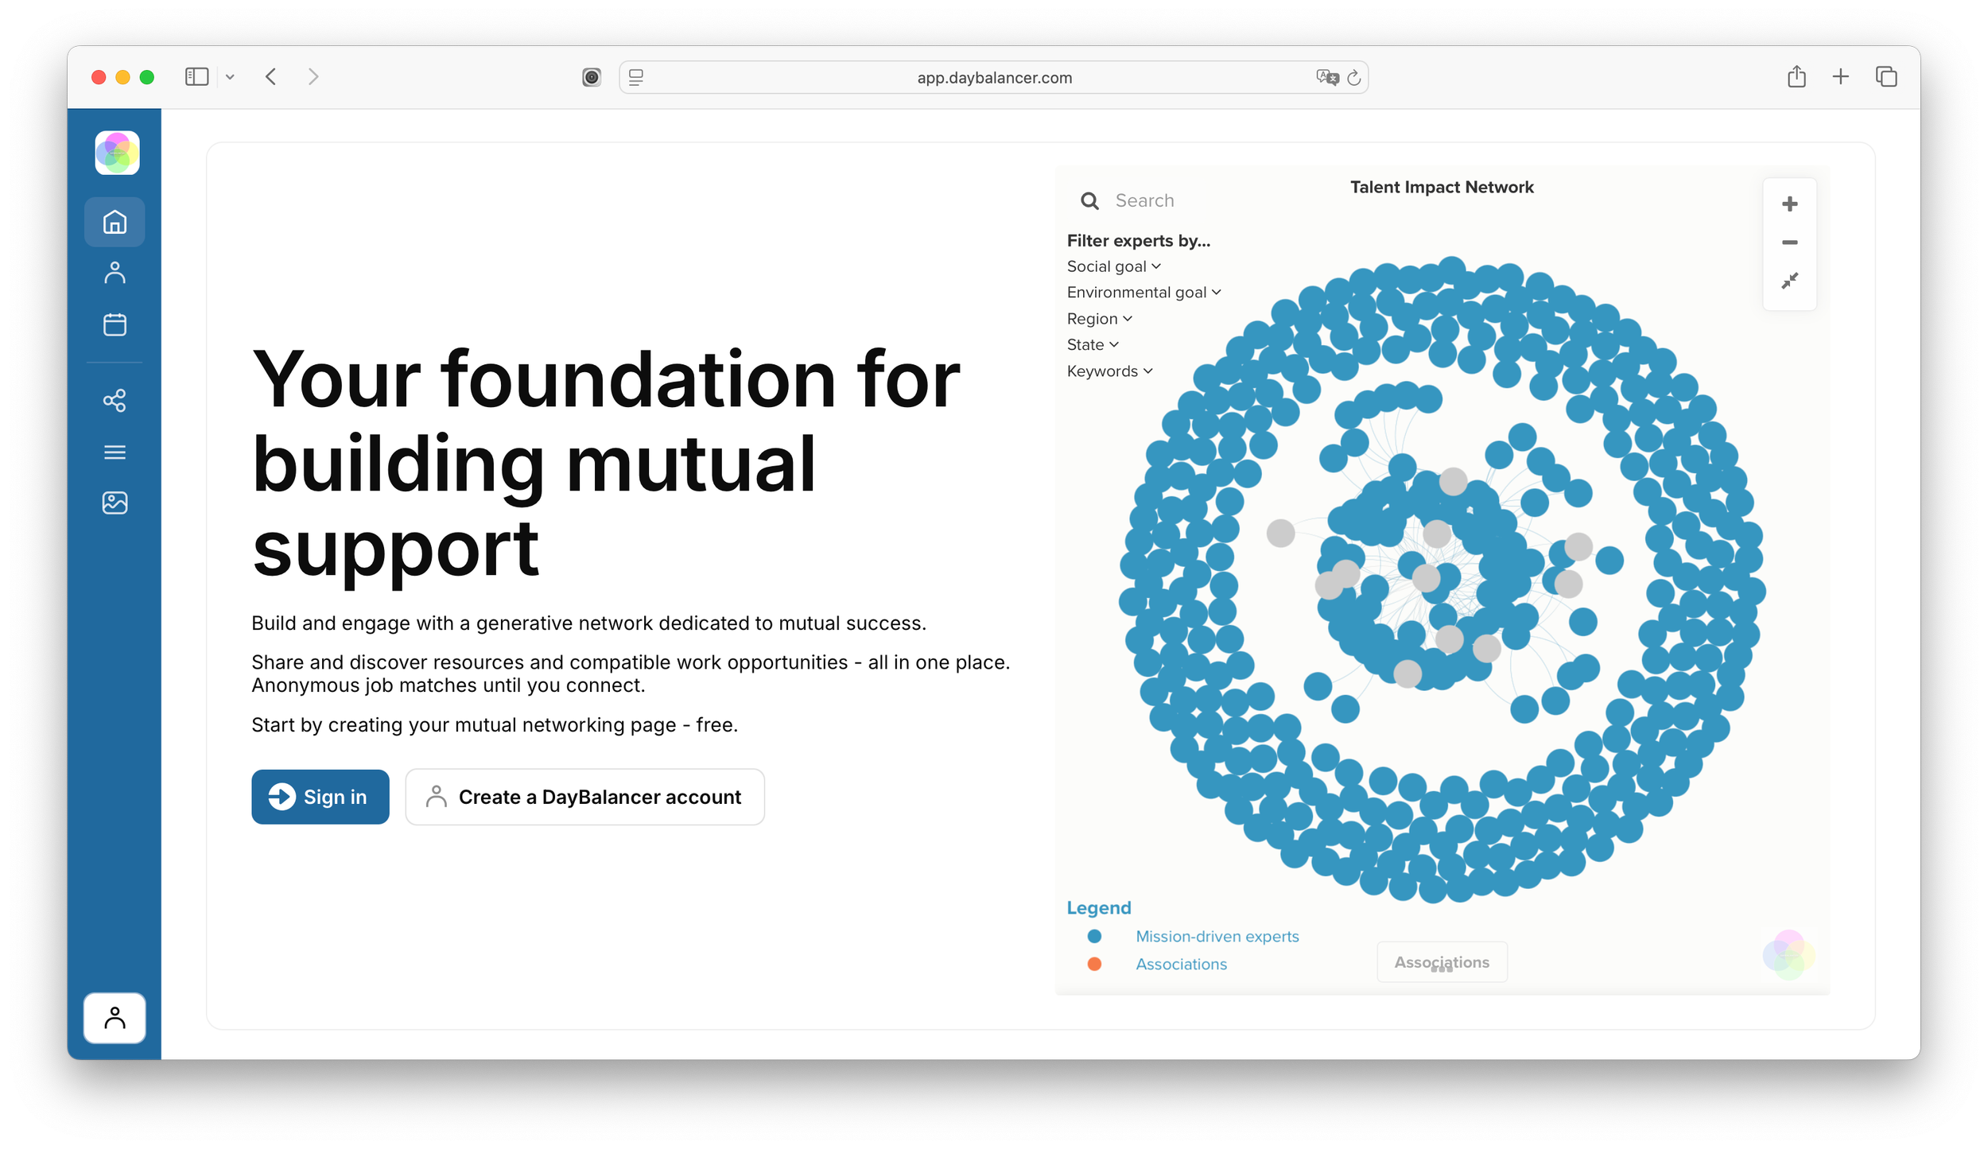
Task: Expand the Keywords filter
Action: pos(1109,371)
